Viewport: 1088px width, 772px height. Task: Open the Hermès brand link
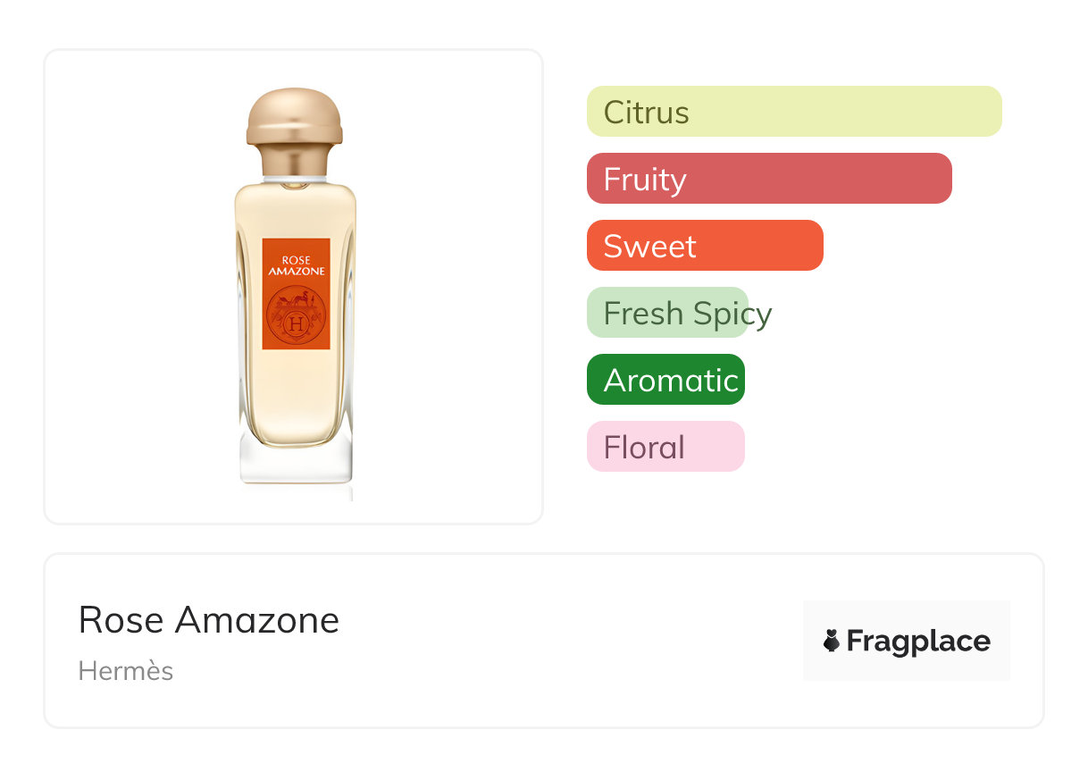click(126, 671)
